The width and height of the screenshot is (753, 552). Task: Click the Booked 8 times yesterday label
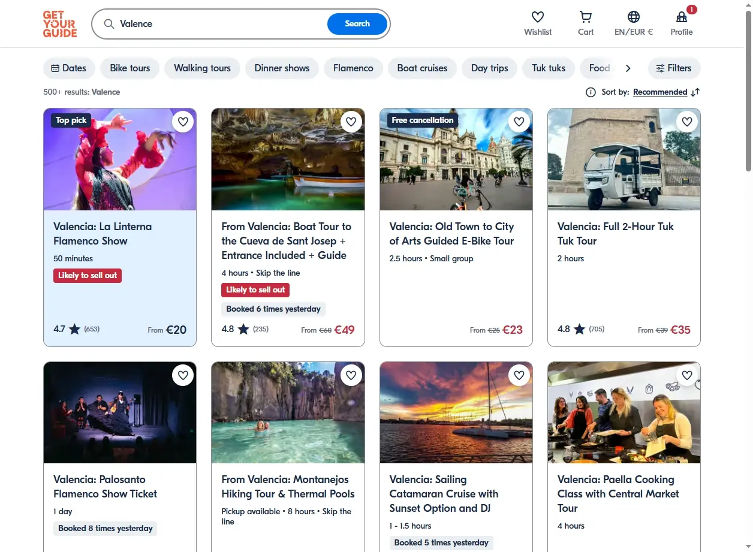[x=106, y=529]
